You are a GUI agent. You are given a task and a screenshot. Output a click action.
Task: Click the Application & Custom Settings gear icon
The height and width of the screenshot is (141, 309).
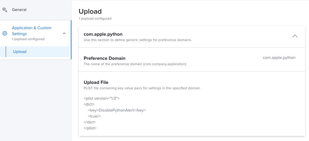click(x=5, y=33)
